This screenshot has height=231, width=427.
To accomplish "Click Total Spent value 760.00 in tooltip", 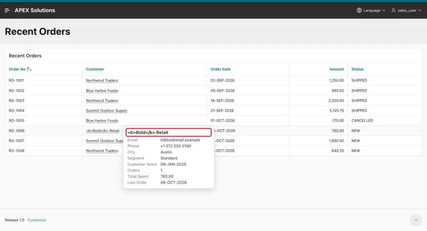I will pos(167,177).
